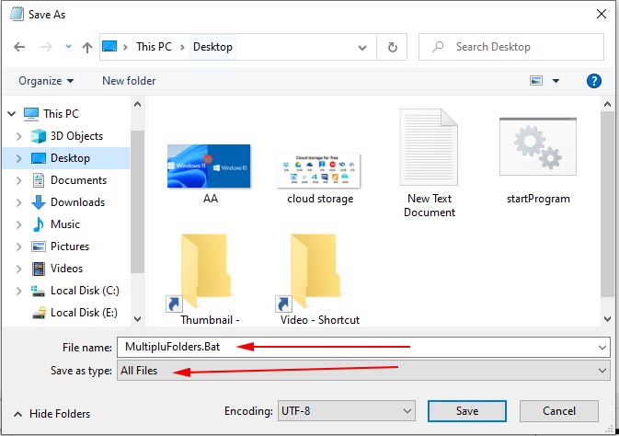
Task: Create a New folder
Action: [129, 81]
